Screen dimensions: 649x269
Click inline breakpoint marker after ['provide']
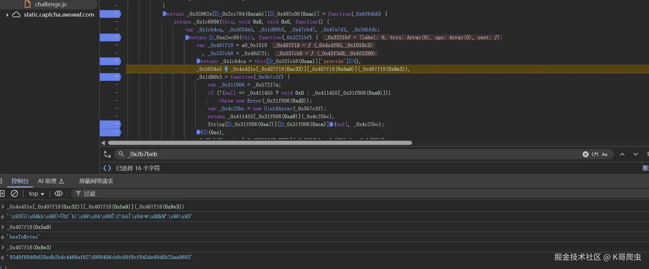pyautogui.click(x=351, y=61)
